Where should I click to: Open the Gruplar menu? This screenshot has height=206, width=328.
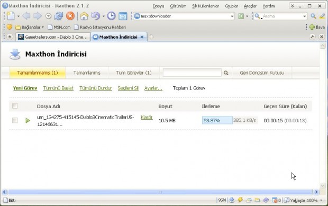tap(232, 6)
